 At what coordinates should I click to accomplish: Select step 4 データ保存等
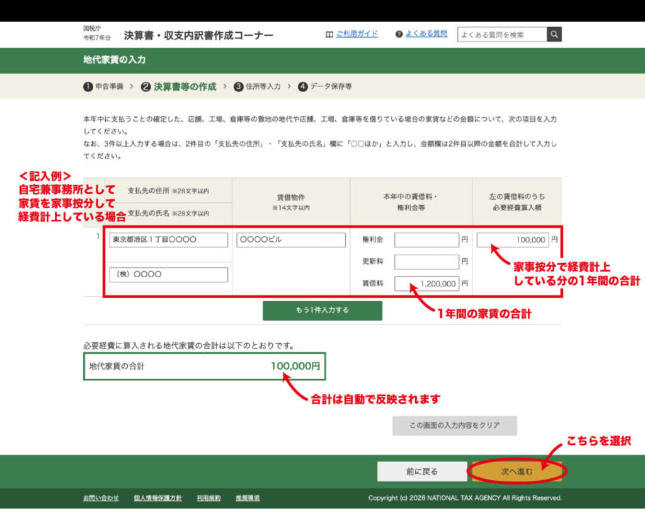(325, 86)
